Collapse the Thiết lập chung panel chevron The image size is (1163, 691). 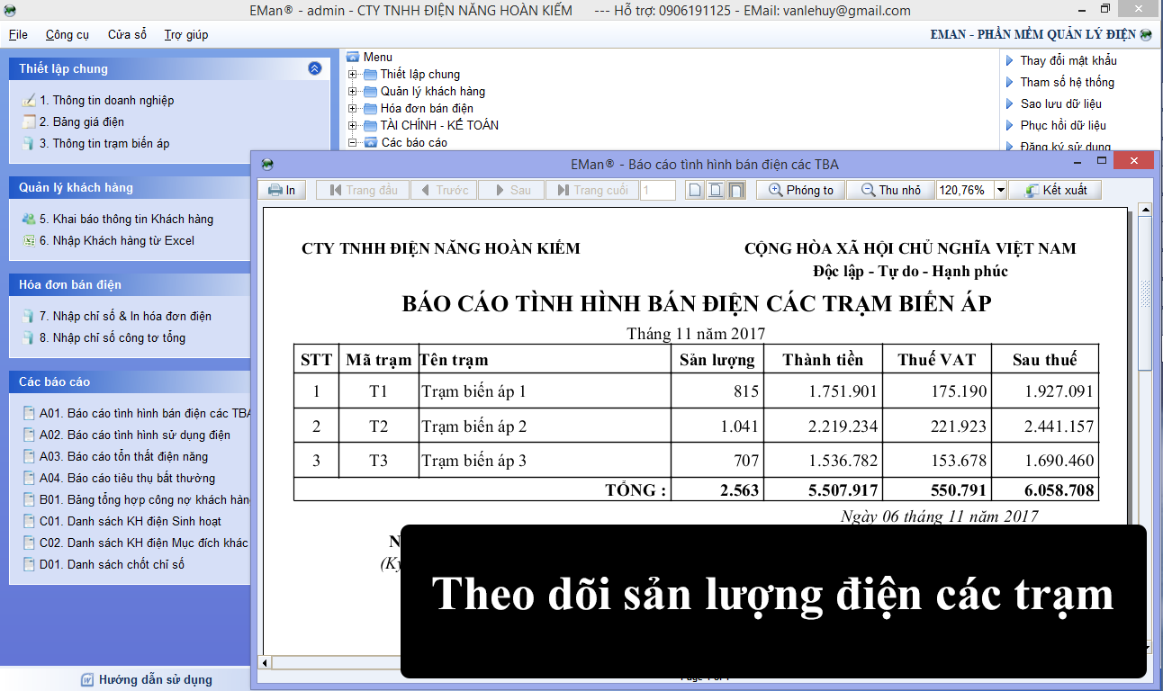(x=314, y=68)
